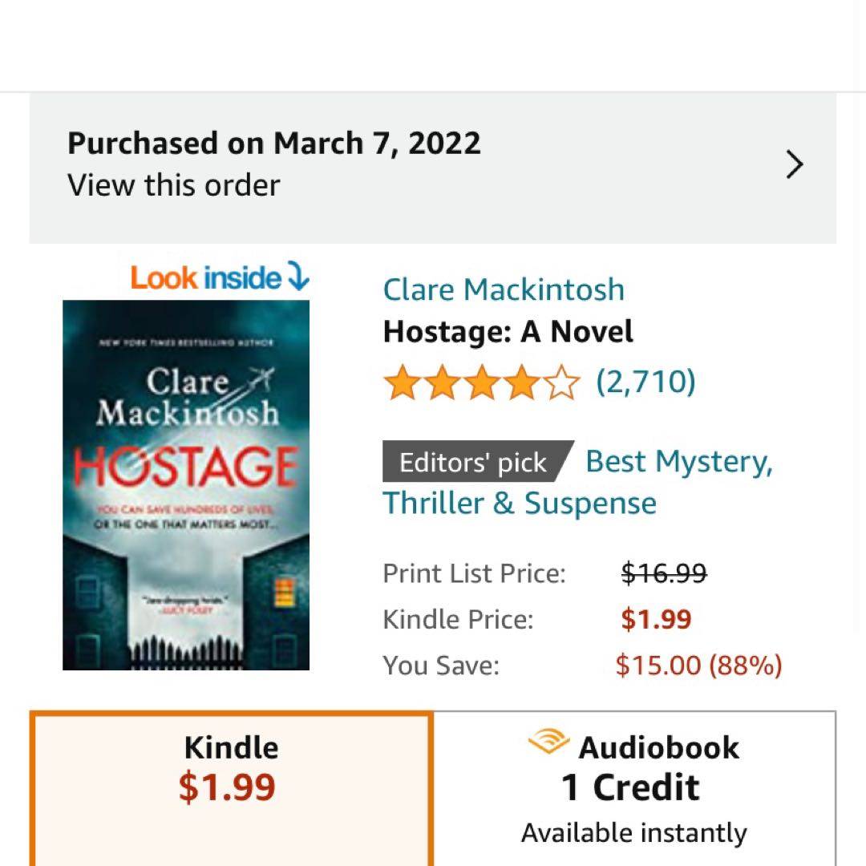Click the Hostage: A Novel title
866x866 pixels.
[508, 331]
